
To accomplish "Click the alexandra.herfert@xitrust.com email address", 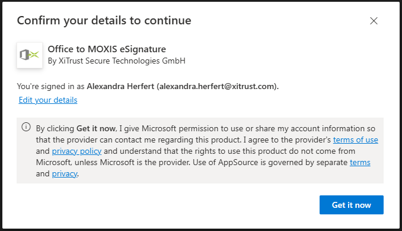I will coord(217,86).
